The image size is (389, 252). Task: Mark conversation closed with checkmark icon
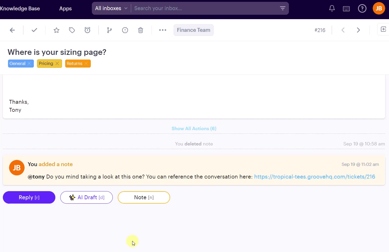click(x=34, y=30)
